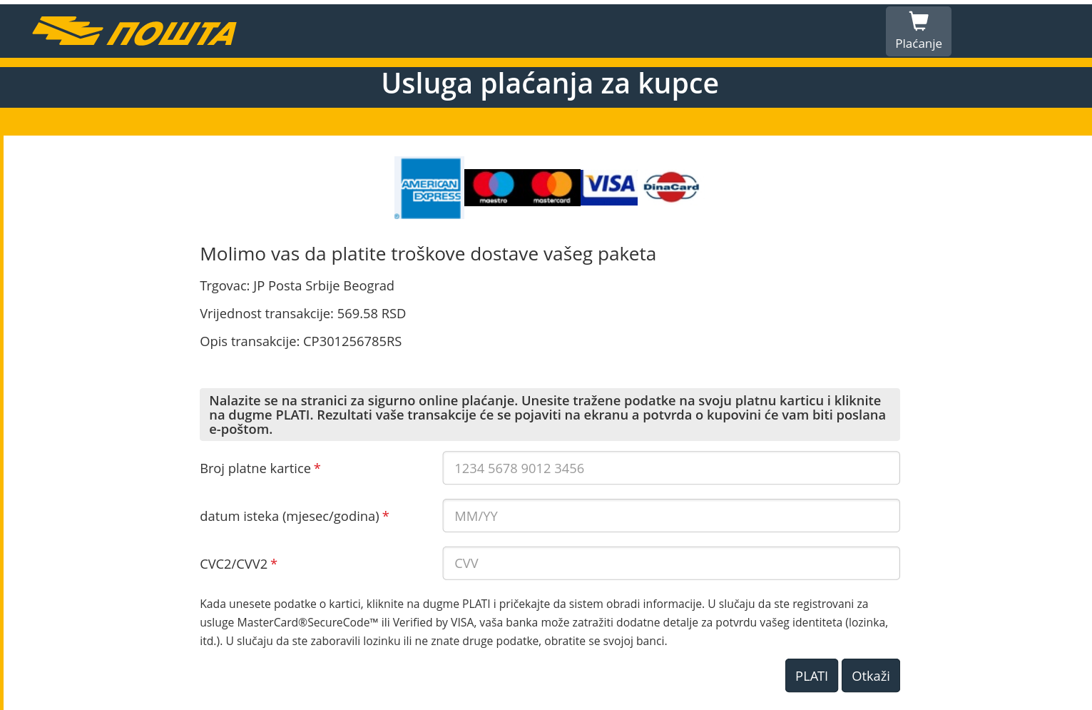Viewport: 1092px width, 710px height.
Task: Click the transaction code CP301256785RS text
Action: [x=352, y=342]
